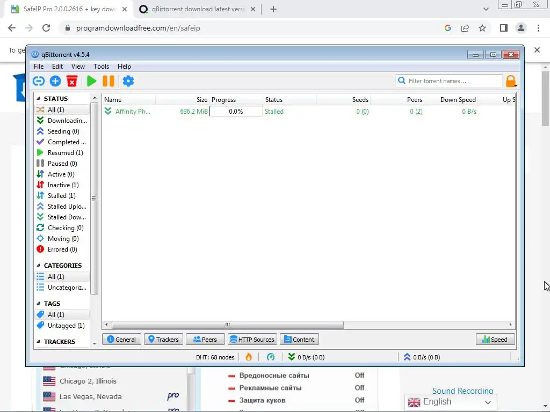The image size is (550, 412).
Task: Click the orange Pause icon in toolbar
Action: click(108, 81)
